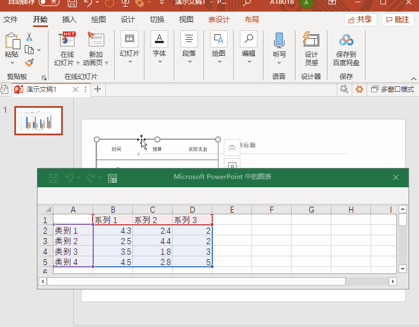Click Edit Data in Excel icon
Viewport: 419px width, 327px height.
click(x=112, y=178)
